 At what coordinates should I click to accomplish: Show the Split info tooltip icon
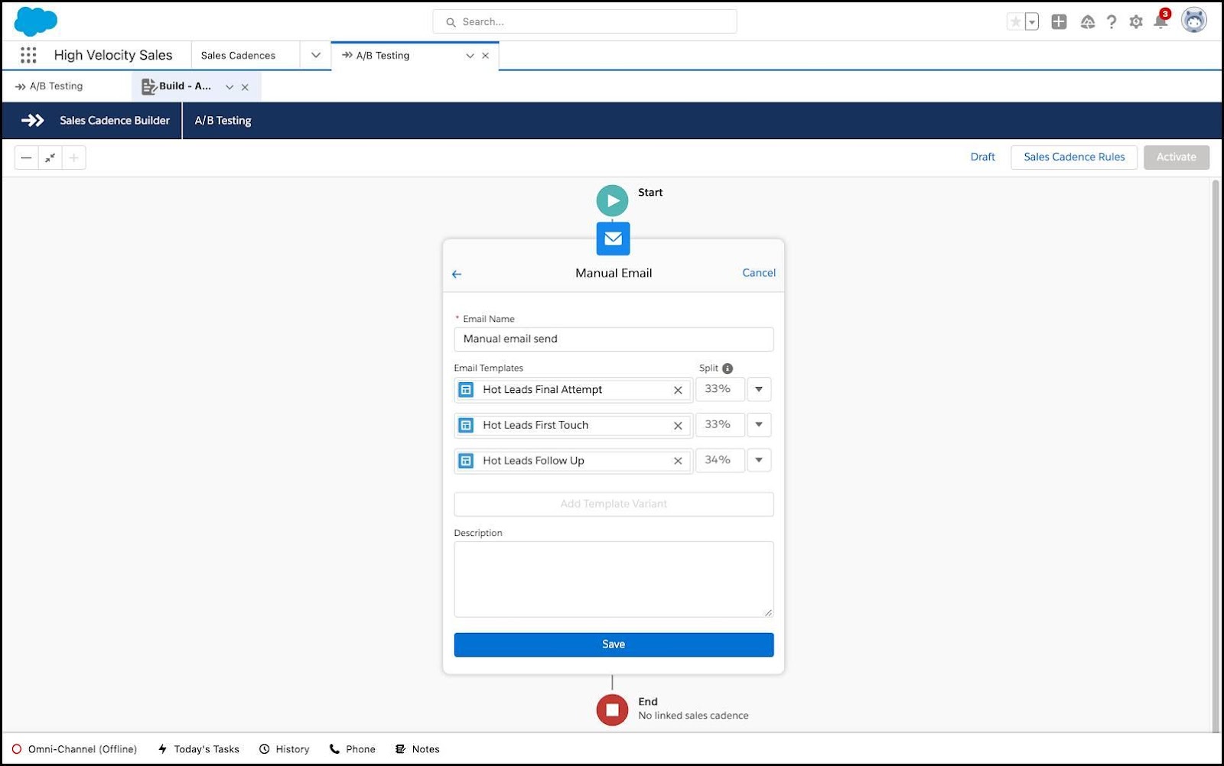tap(728, 368)
